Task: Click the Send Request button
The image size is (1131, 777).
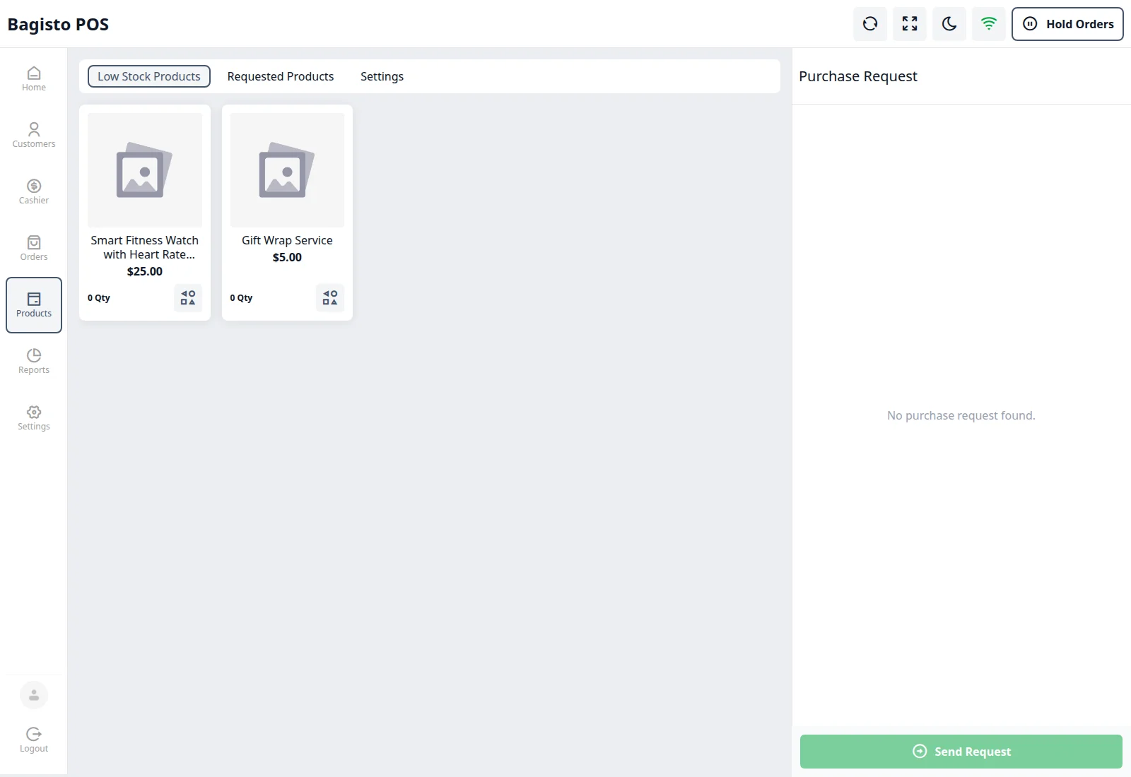Action: [x=961, y=752]
